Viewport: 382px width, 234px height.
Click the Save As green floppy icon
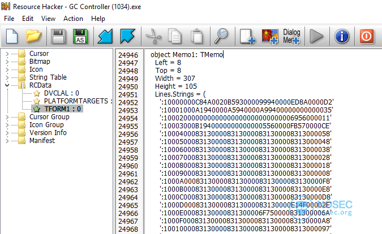click(80, 36)
